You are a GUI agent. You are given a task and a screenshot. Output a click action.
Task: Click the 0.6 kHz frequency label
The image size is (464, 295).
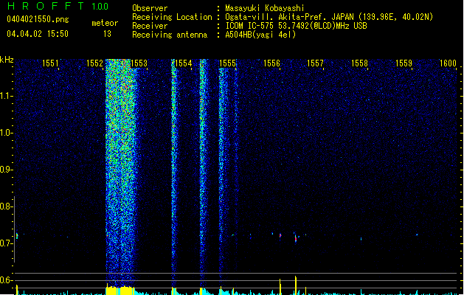click(6, 280)
